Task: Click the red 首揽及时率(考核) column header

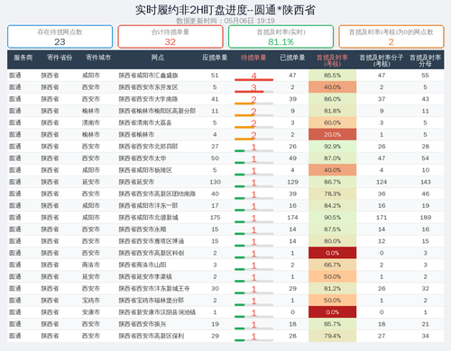Action: click(332, 60)
